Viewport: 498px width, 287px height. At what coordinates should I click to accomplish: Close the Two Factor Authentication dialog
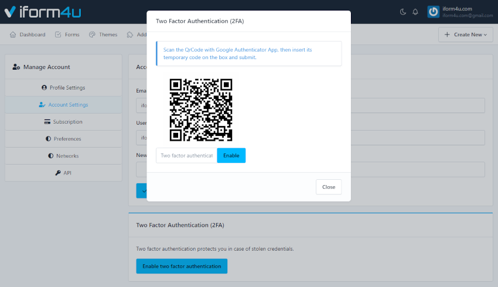[x=329, y=187]
